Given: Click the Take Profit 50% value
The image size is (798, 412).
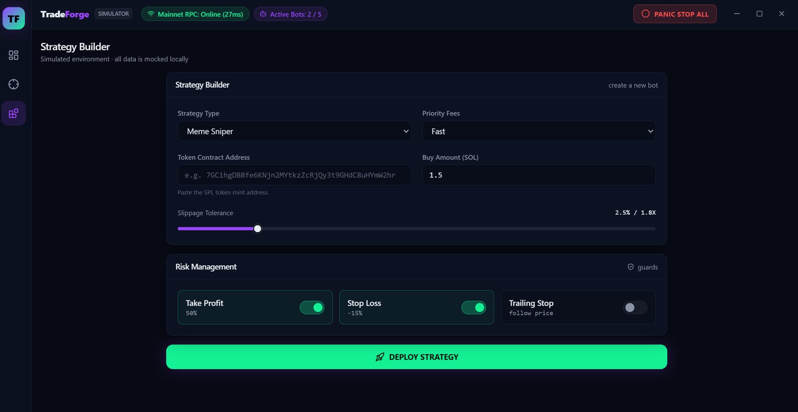Looking at the screenshot, I should (192, 313).
